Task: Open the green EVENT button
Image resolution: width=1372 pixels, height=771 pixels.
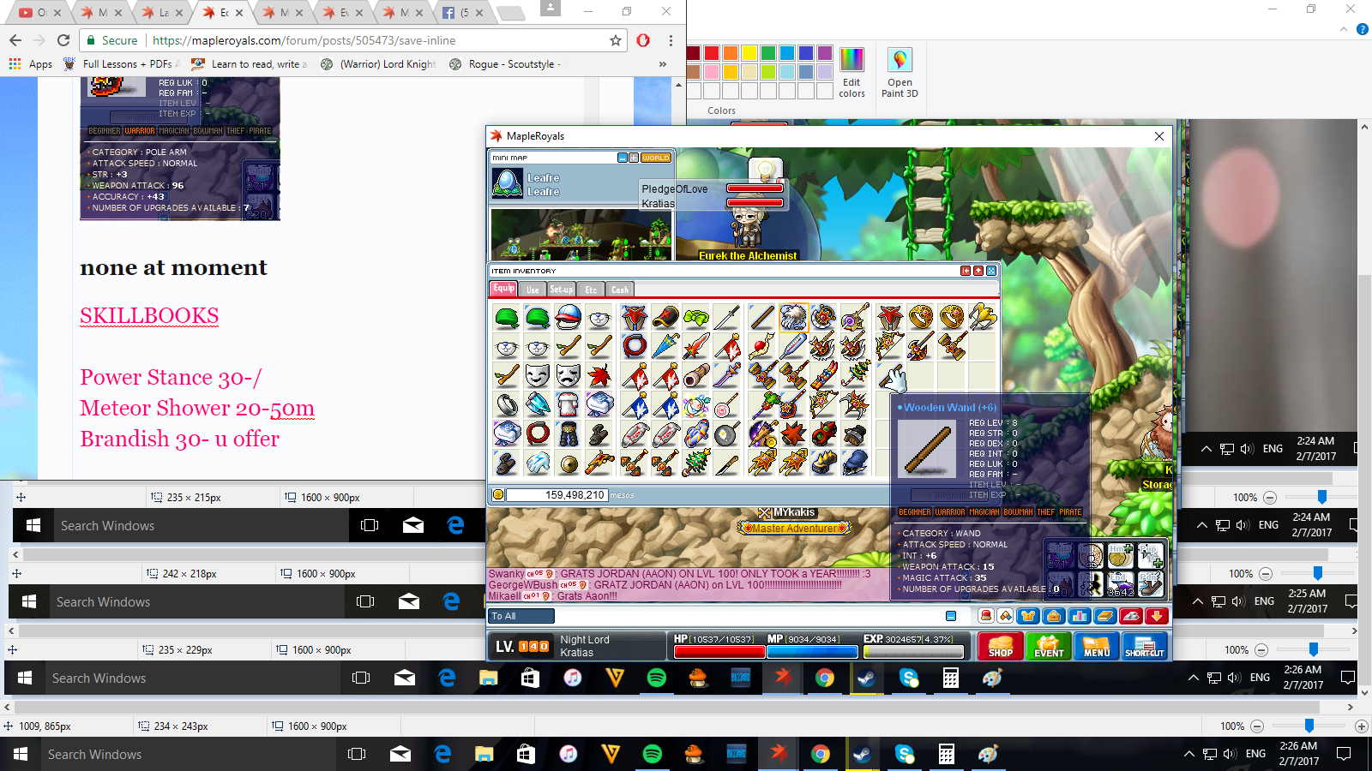Action: pos(1049,646)
